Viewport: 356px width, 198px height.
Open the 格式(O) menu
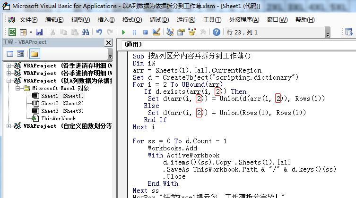132,20
